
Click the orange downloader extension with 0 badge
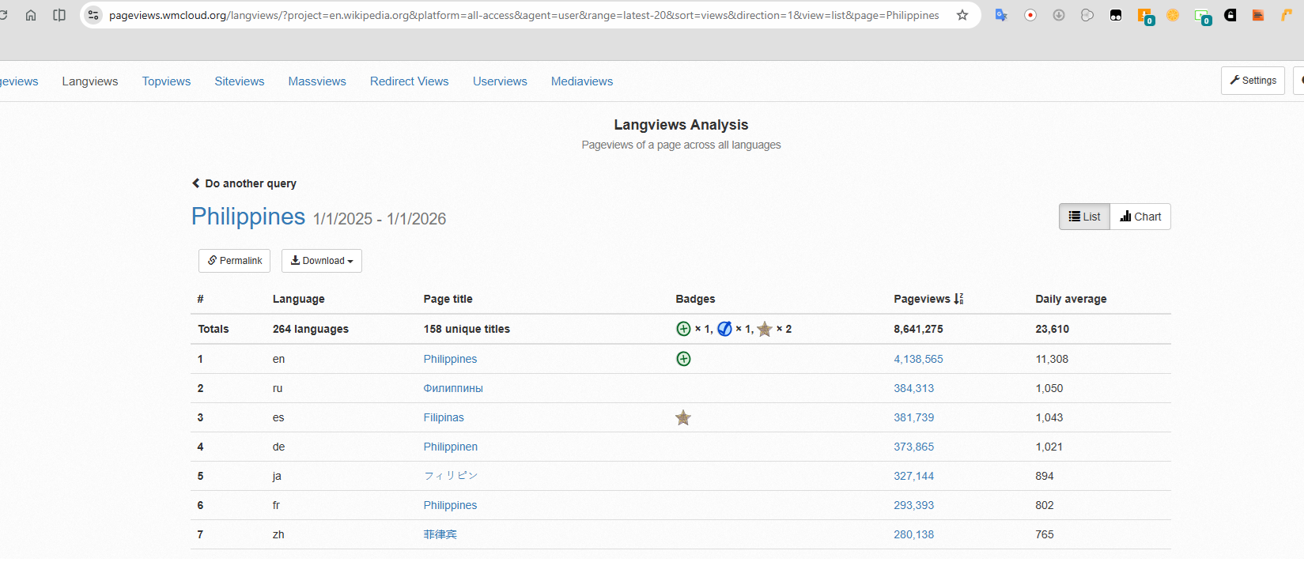(x=1145, y=16)
